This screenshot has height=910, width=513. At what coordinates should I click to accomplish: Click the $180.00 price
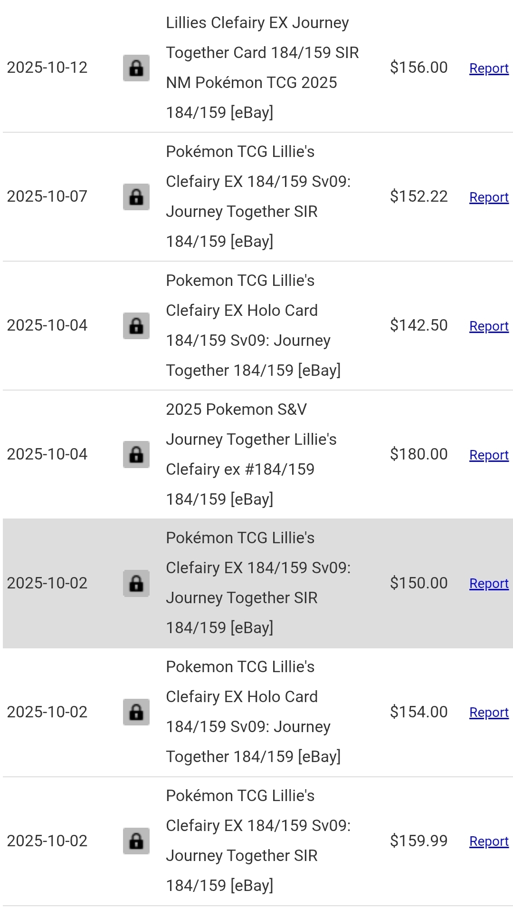tap(418, 454)
